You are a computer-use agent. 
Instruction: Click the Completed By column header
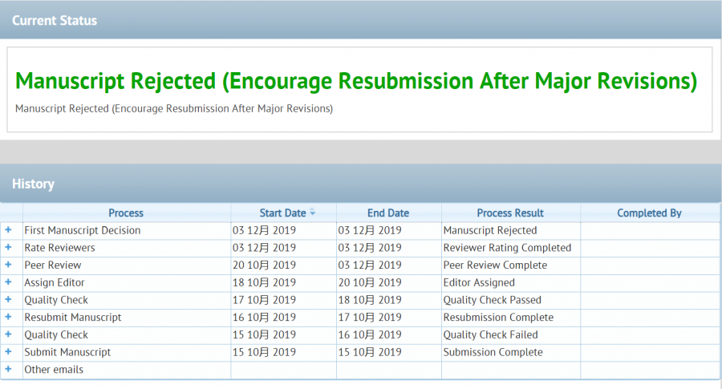tap(649, 213)
